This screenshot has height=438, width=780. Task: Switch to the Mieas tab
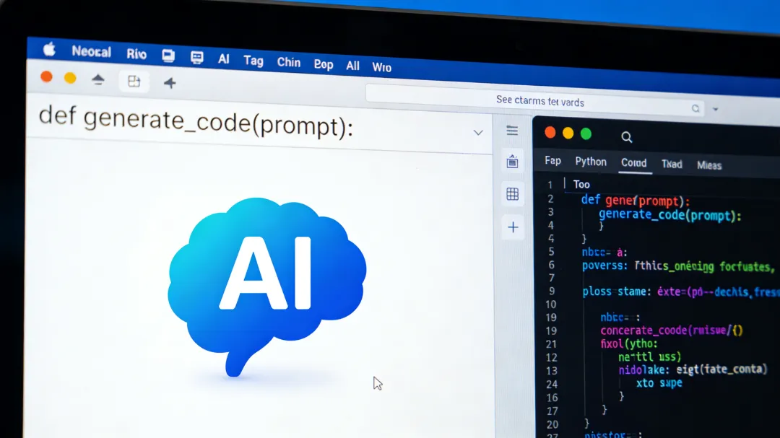tap(709, 165)
